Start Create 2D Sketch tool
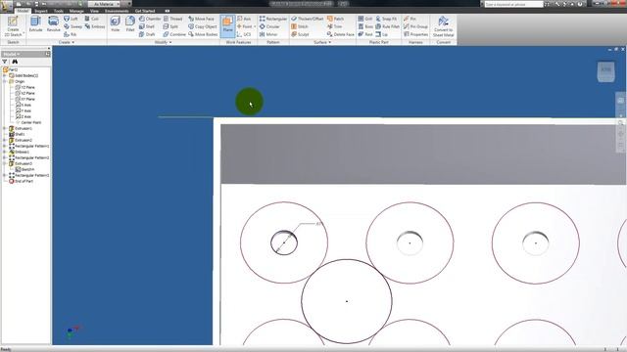This screenshot has width=627, height=352. tap(13, 26)
